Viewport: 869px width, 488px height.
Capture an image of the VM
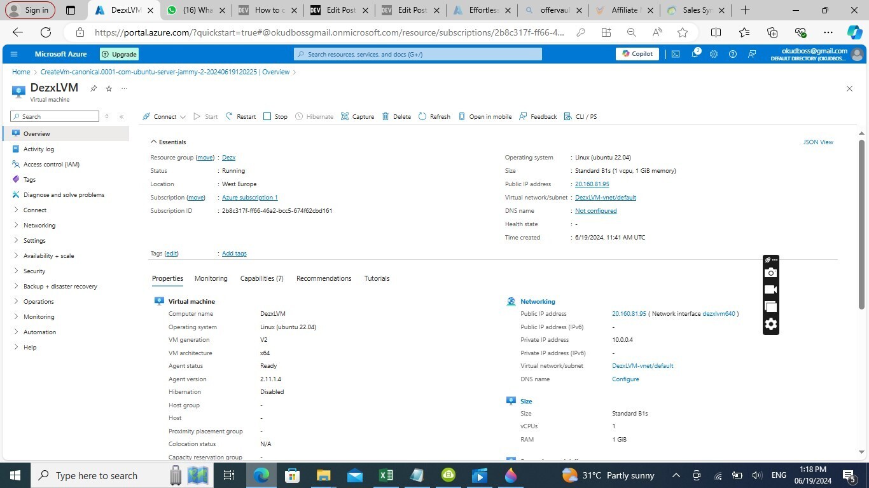(358, 116)
